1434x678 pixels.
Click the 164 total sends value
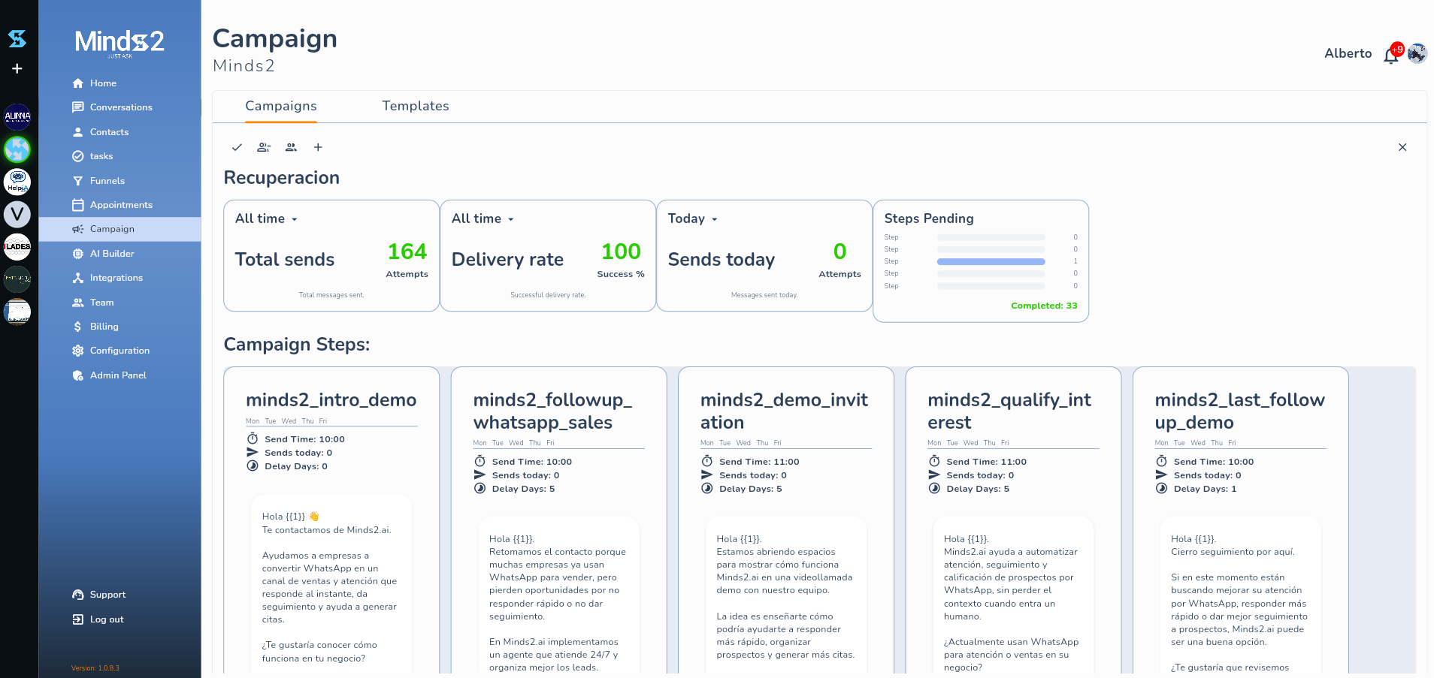click(x=407, y=252)
